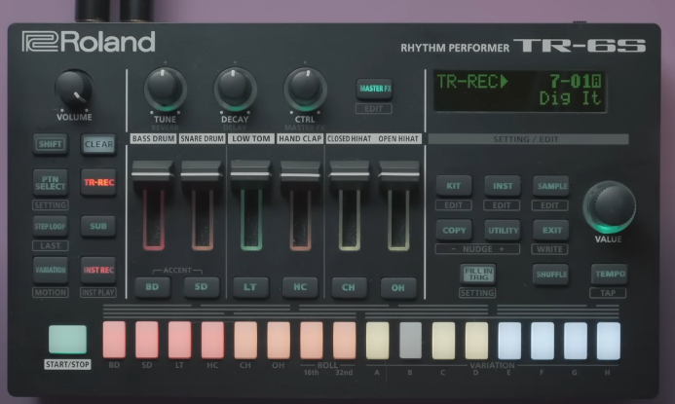Screen dimensions: 675x404
Task: Click the pattern number 7-01 on display
Action: click(575, 81)
